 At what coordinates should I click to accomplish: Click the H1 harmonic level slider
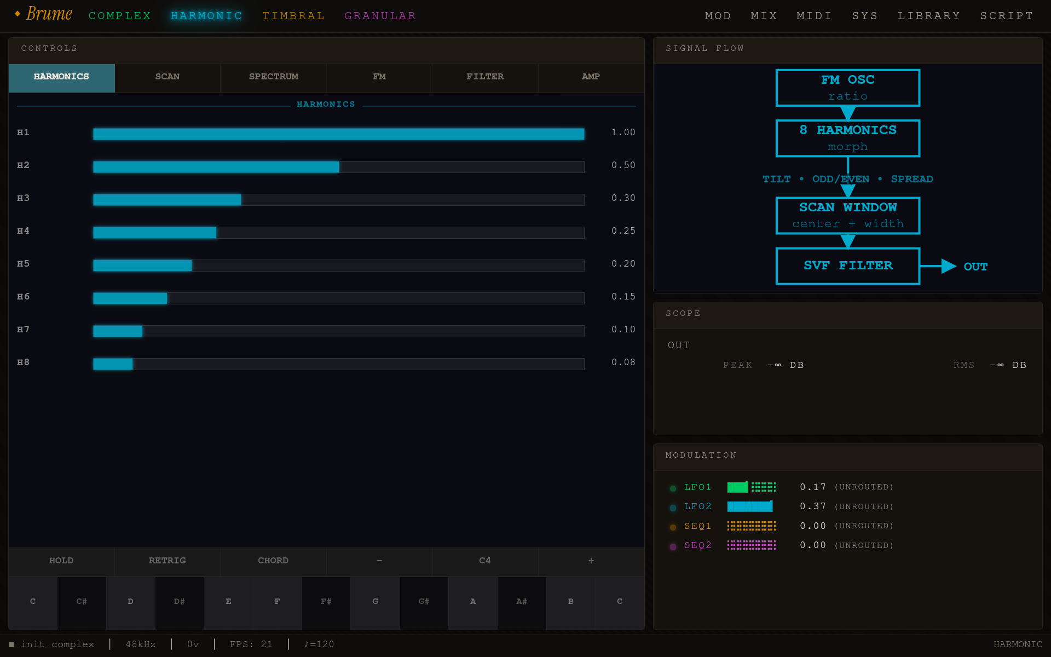[338, 134]
